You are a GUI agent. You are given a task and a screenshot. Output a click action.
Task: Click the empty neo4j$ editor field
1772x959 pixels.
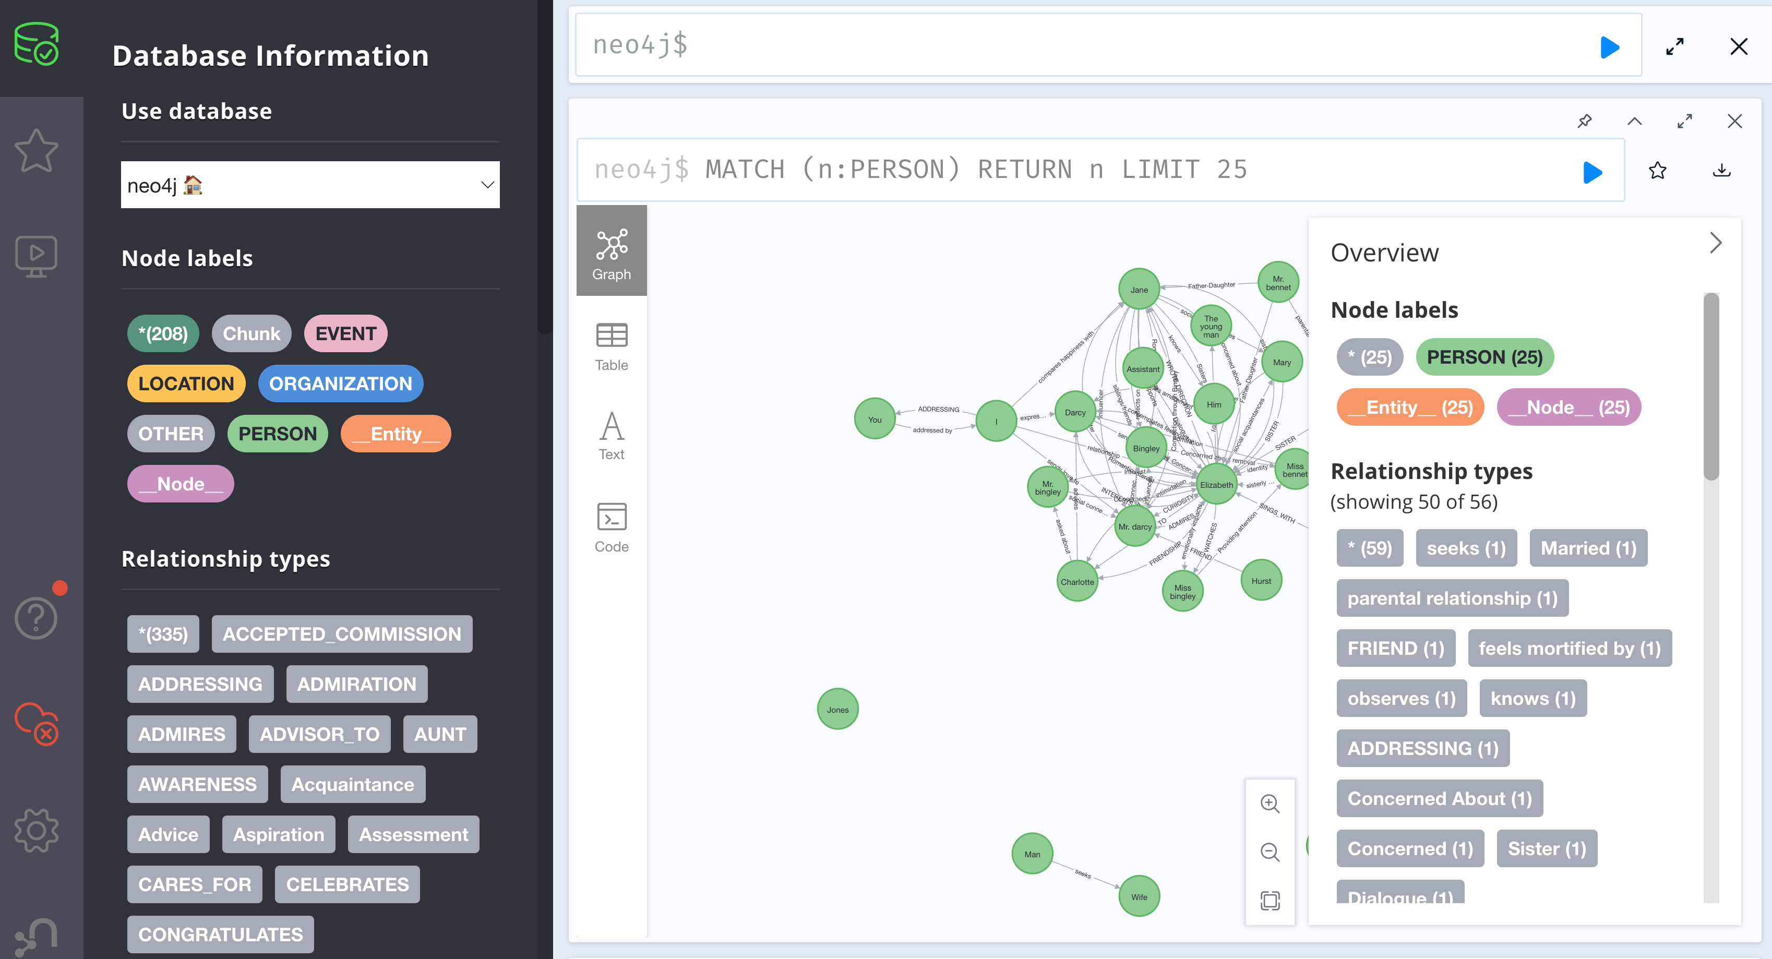(1032, 45)
